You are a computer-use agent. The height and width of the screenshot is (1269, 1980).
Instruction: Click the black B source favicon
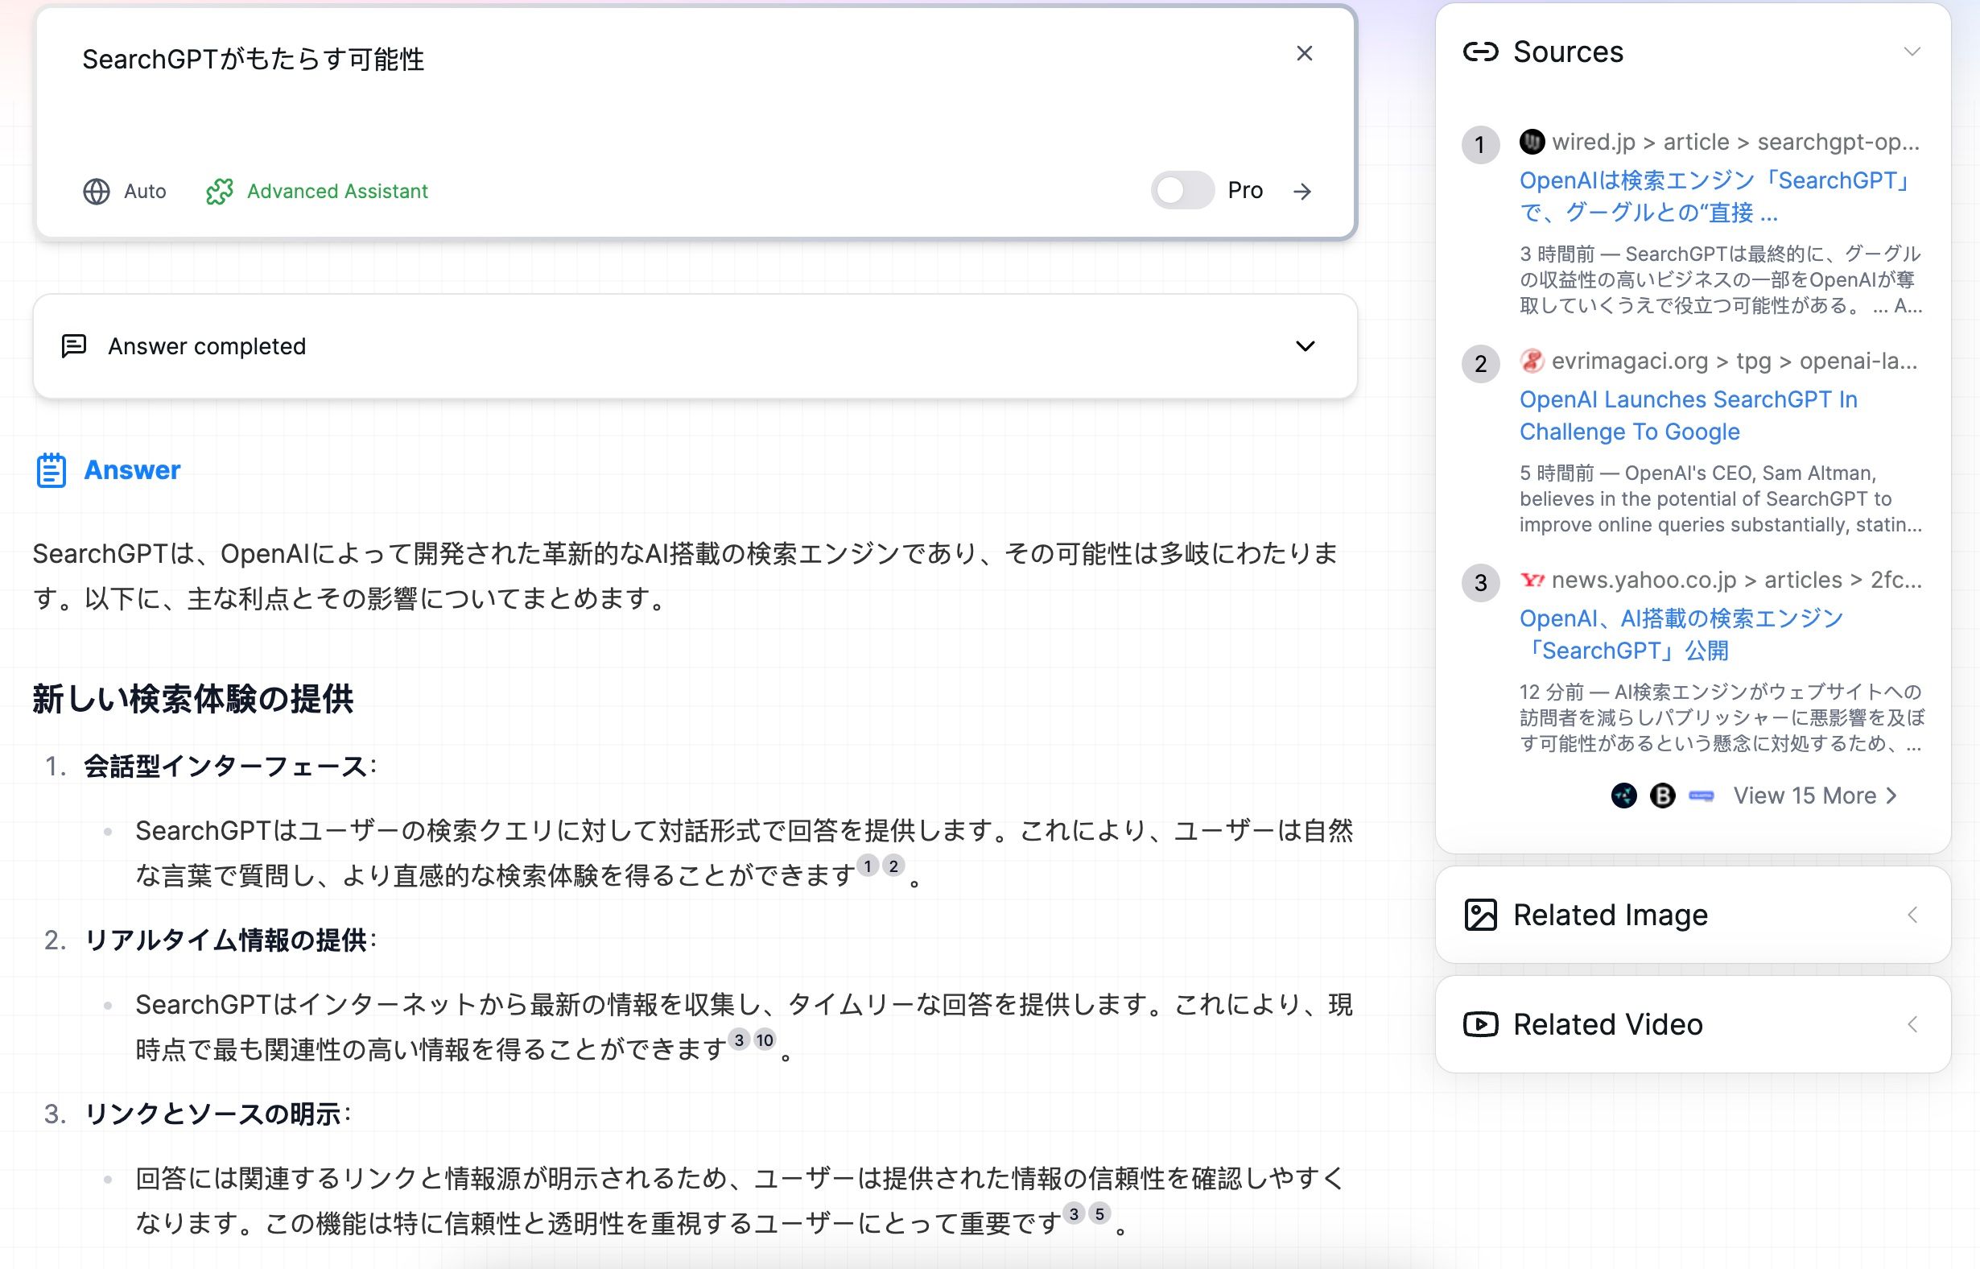coord(1663,796)
